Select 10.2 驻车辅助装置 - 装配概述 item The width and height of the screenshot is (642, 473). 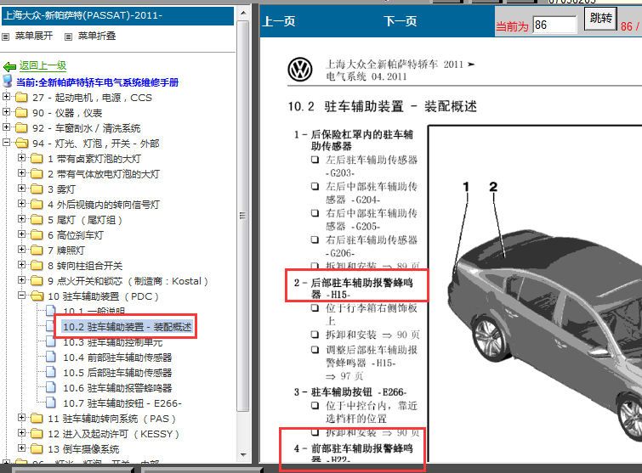(x=127, y=327)
